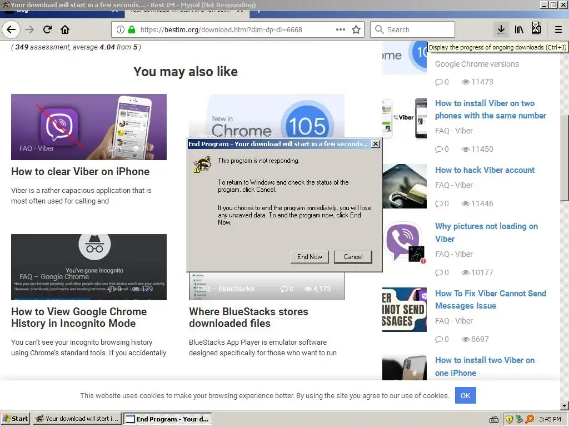
Task: Open How to View Google Chrome History article
Action: (x=79, y=317)
